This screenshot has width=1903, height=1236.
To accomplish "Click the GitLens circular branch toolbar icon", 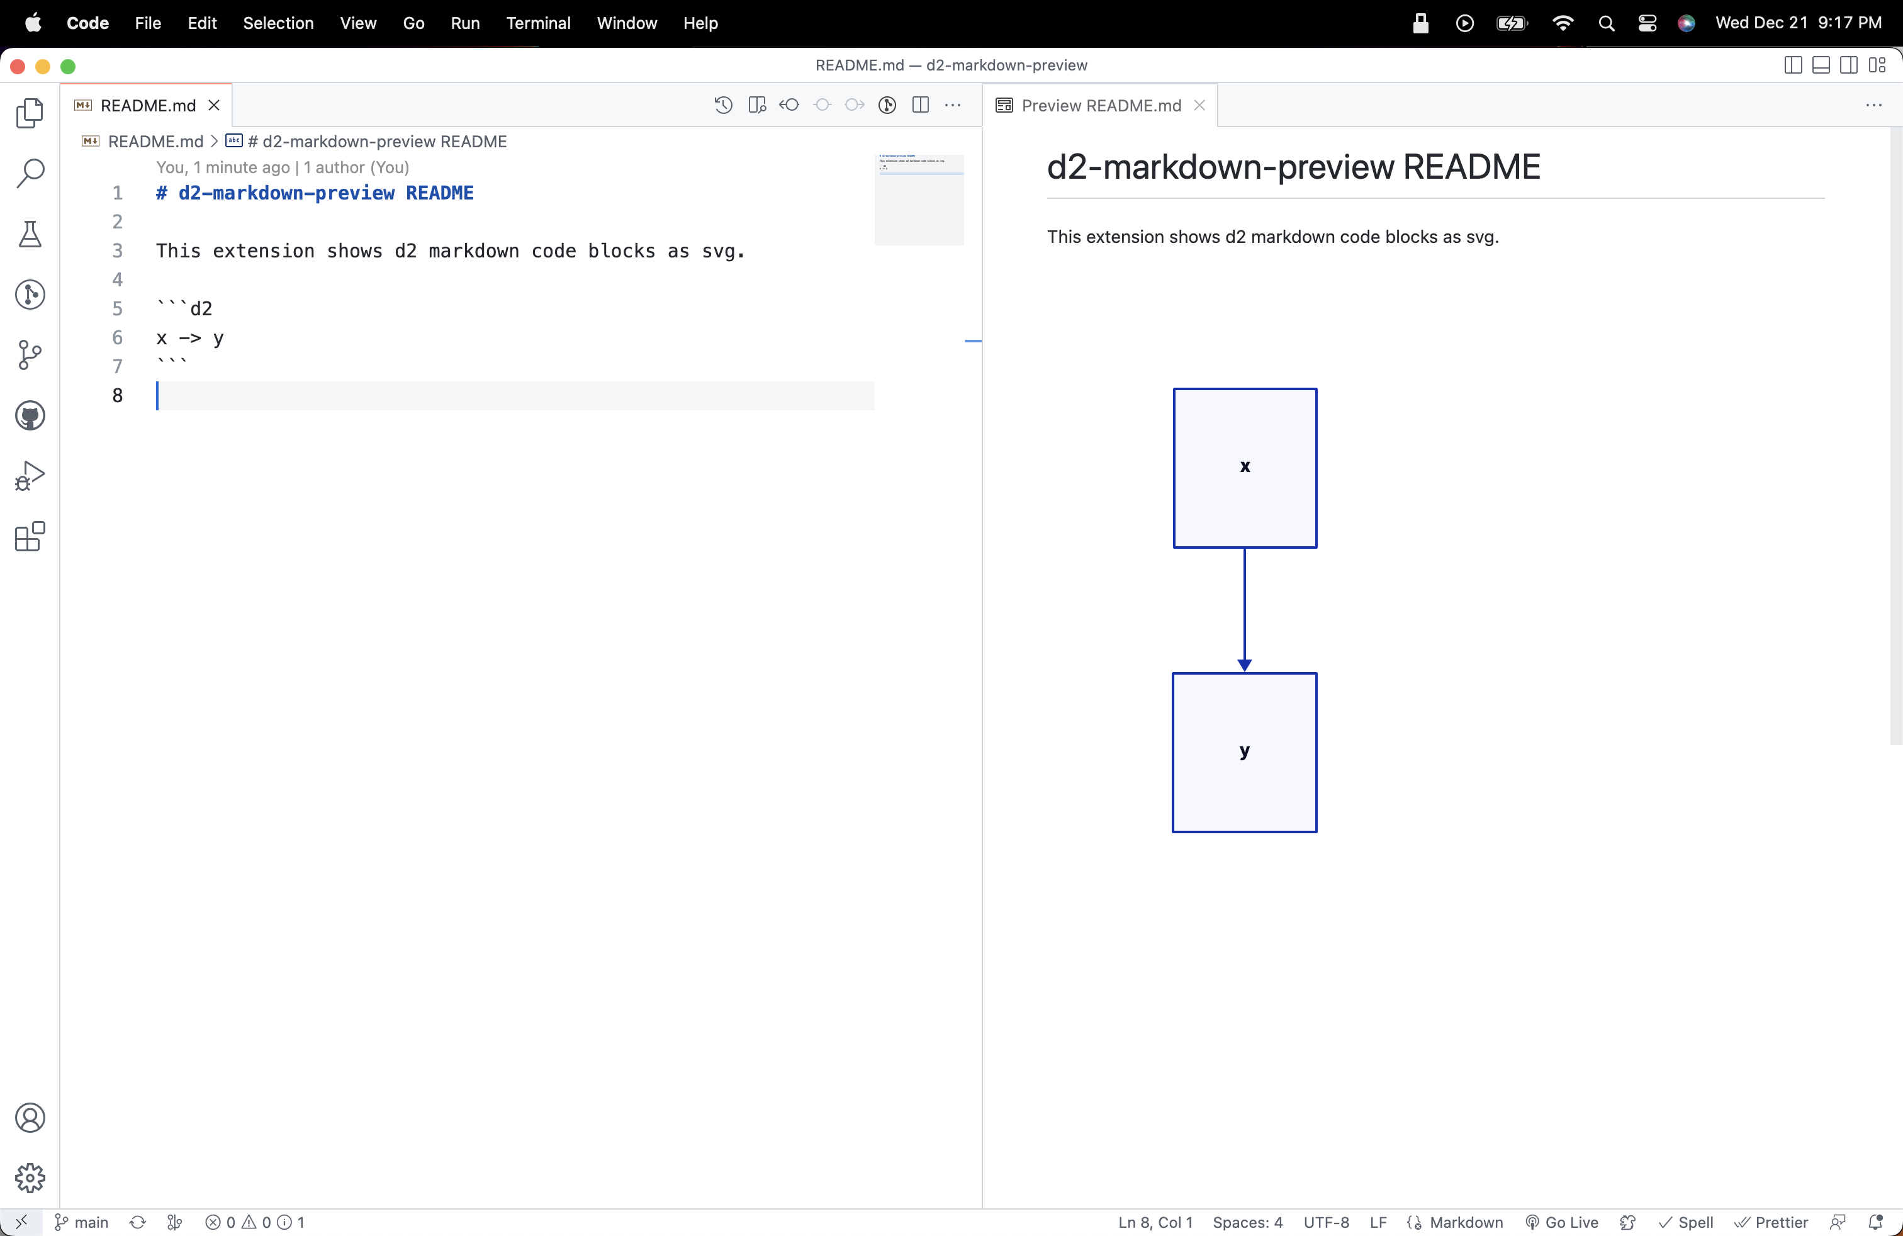I will [x=887, y=104].
